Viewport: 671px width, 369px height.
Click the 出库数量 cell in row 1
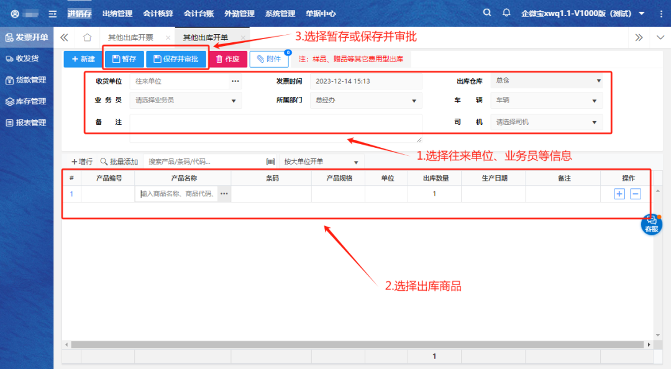pos(434,194)
